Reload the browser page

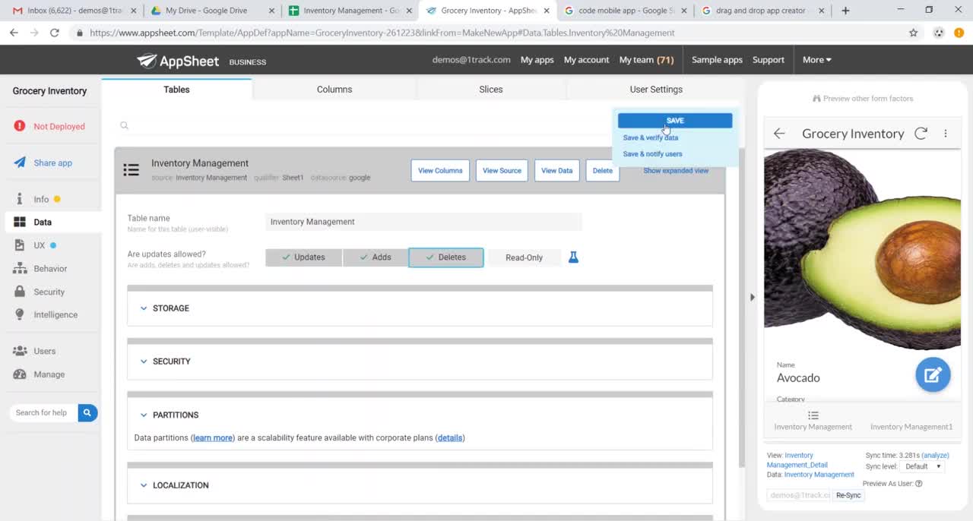tap(55, 33)
